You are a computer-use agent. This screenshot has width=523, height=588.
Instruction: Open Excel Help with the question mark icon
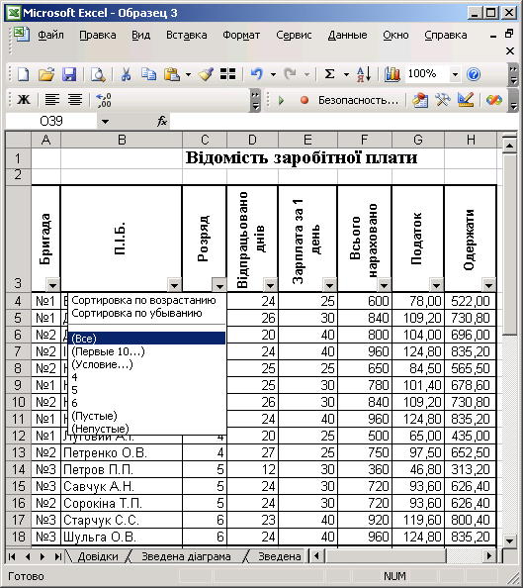(474, 74)
